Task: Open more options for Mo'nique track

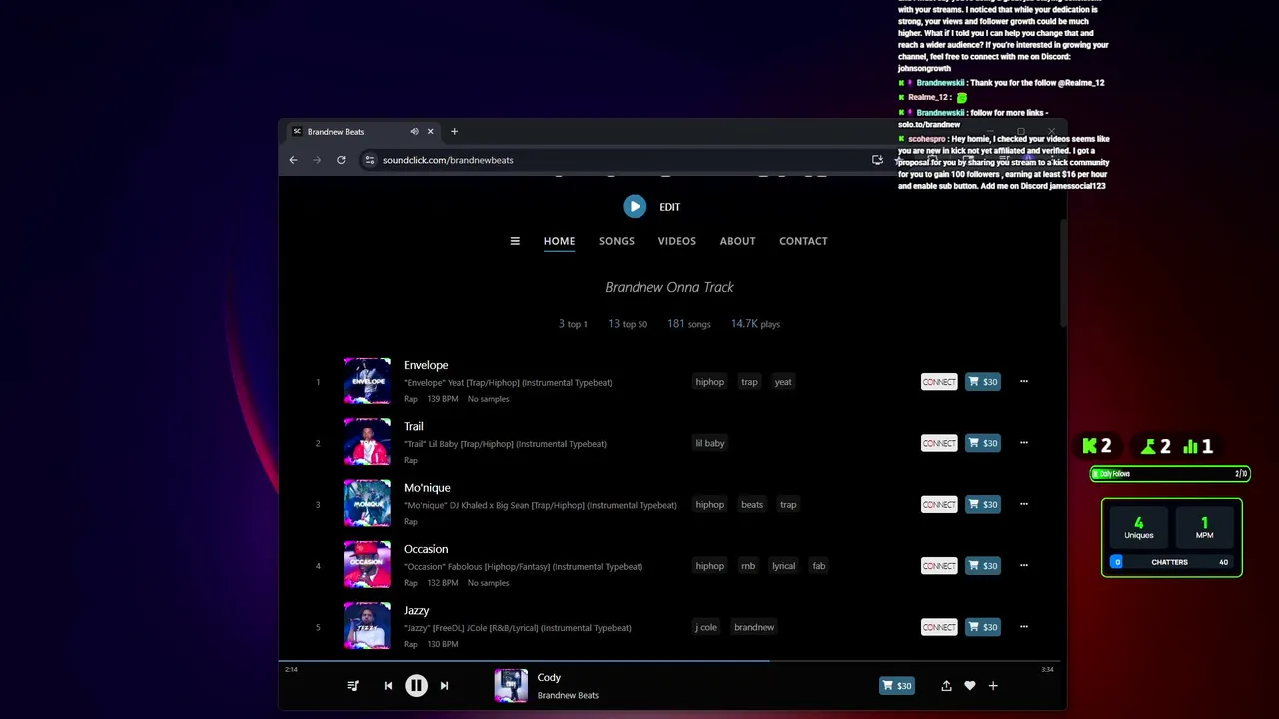Action: (1023, 504)
